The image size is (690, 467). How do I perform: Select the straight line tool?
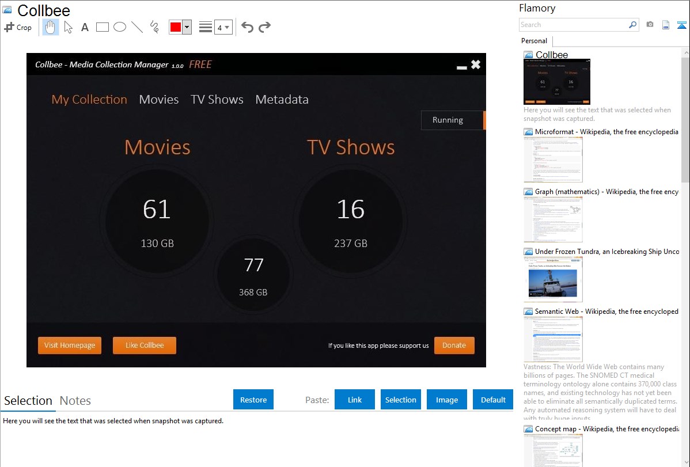(137, 27)
